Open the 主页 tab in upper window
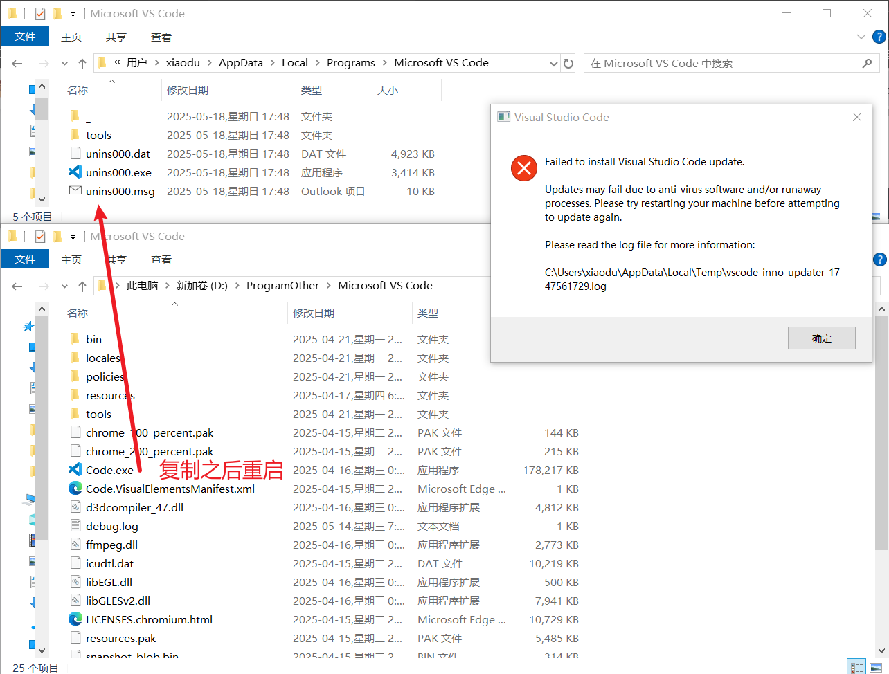The height and width of the screenshot is (674, 889). coord(71,37)
